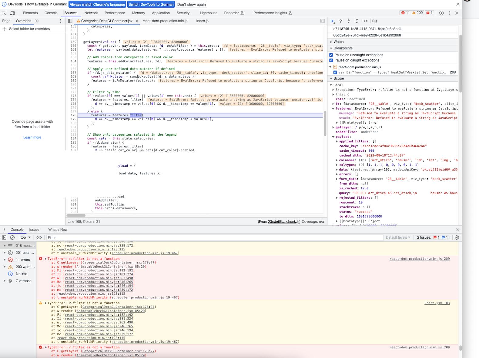Toggle the device toolbar icon
479x358 pixels.
tap(12, 13)
